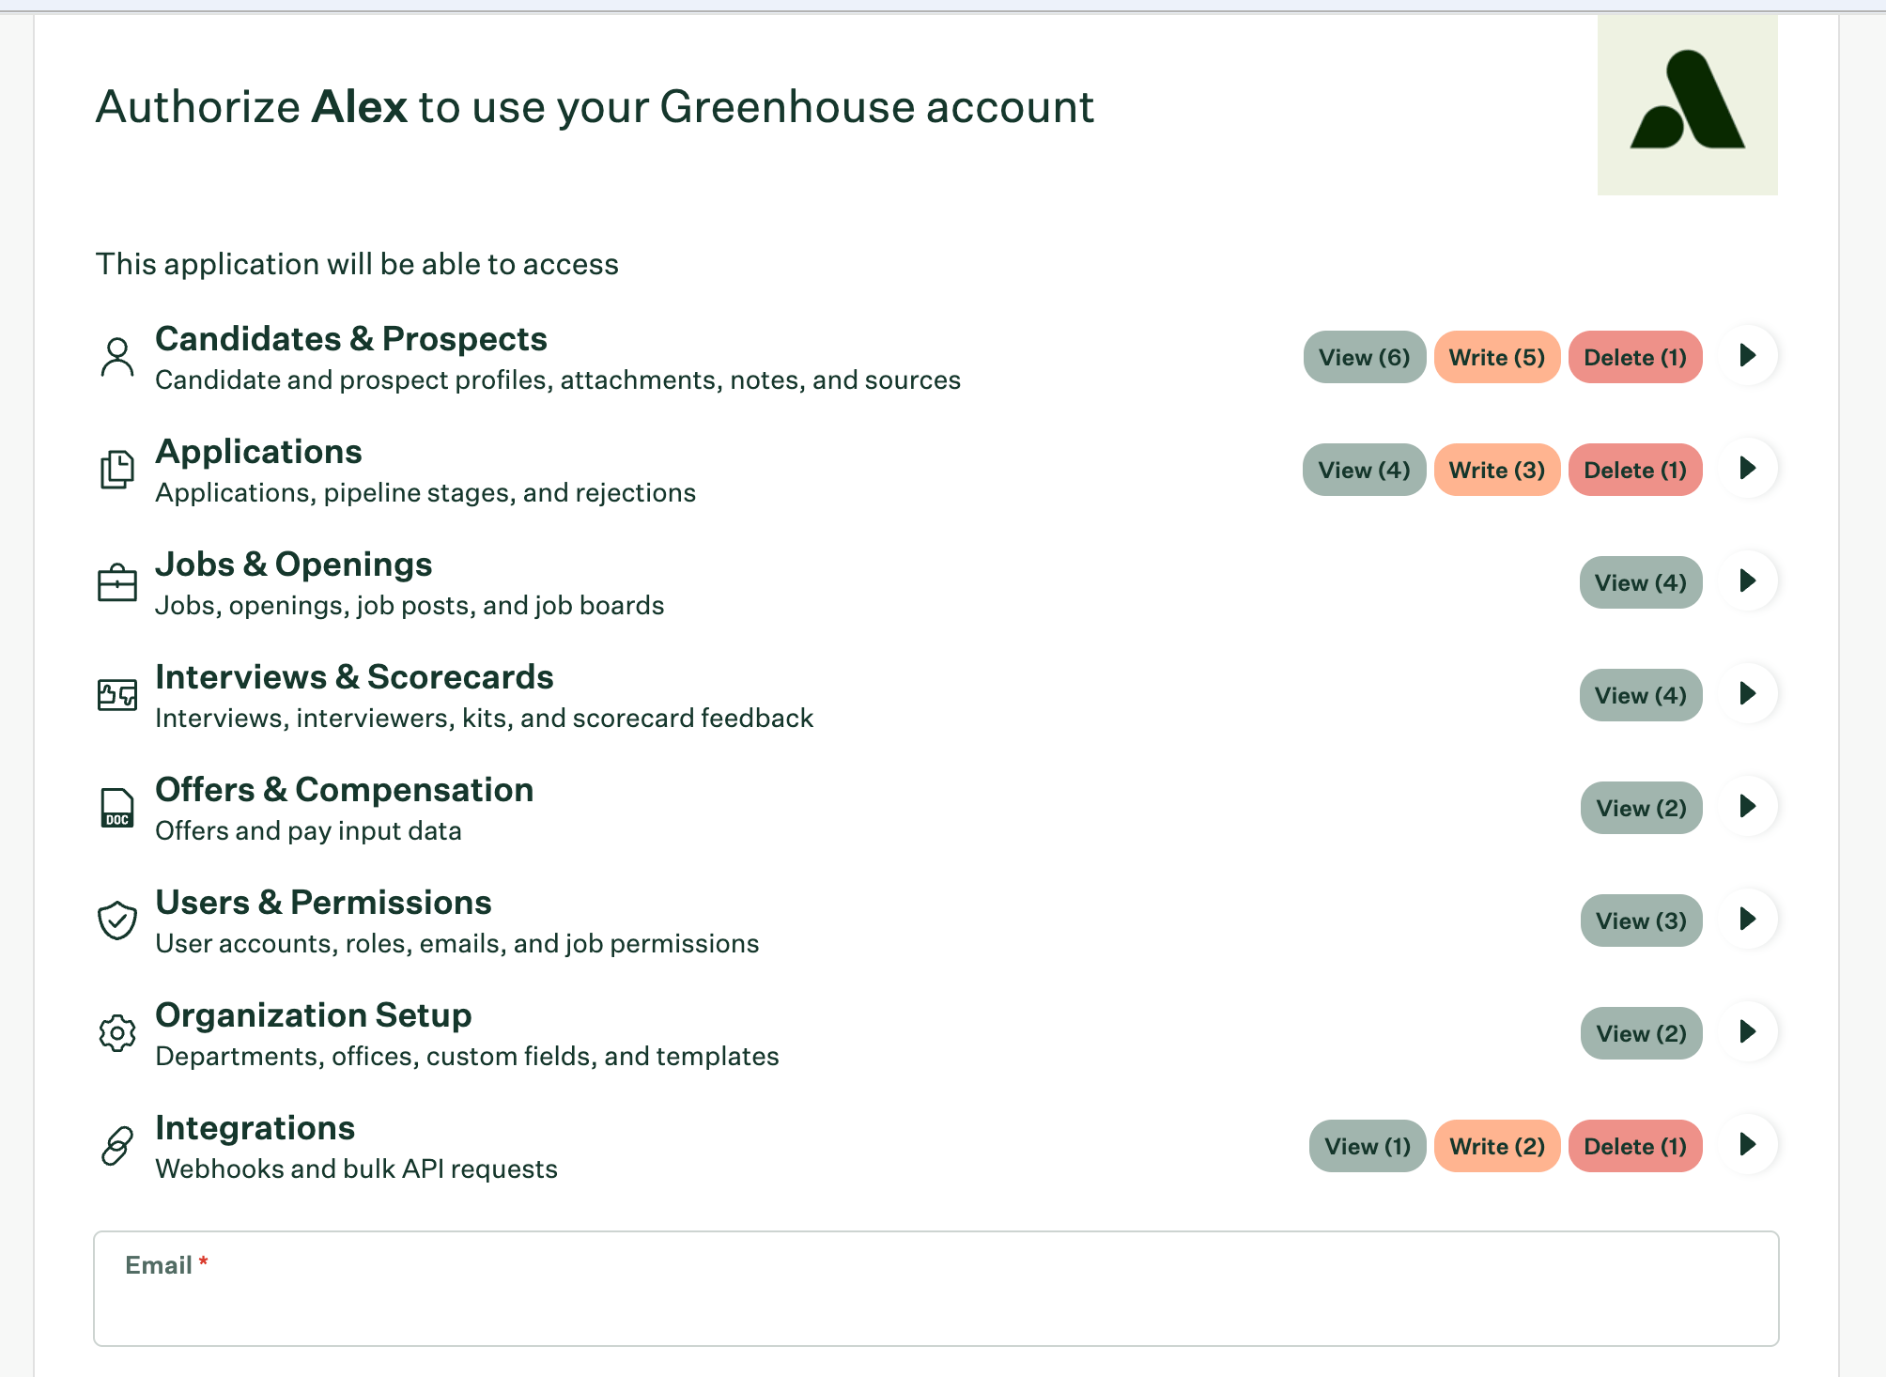Click Delete (1) badge in Applications row
The image size is (1886, 1377).
(1635, 470)
